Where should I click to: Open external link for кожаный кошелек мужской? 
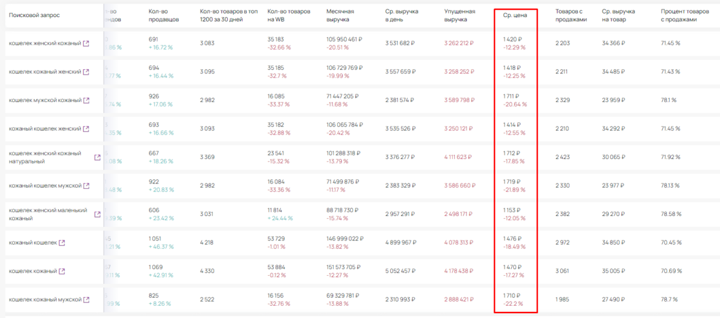86,186
